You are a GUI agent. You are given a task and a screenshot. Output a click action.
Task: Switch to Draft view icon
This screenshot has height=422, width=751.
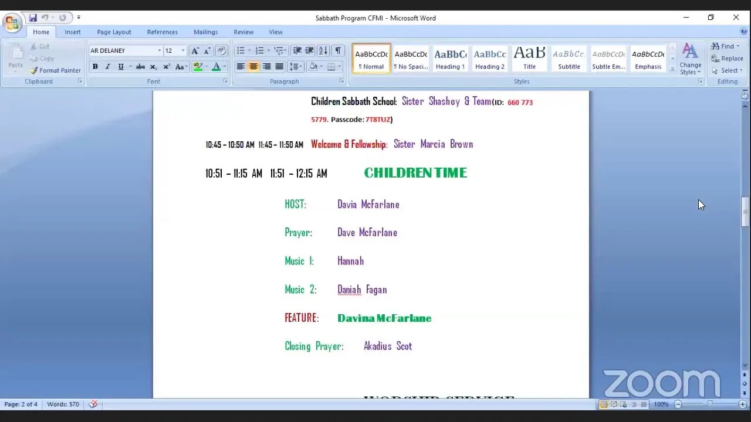[x=644, y=404]
